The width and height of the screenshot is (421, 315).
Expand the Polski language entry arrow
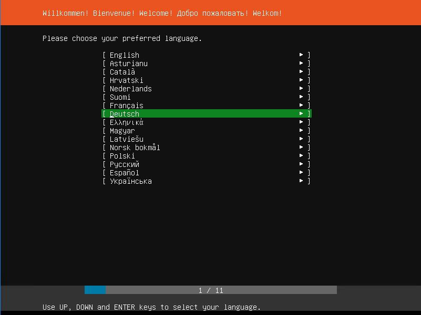pos(301,156)
